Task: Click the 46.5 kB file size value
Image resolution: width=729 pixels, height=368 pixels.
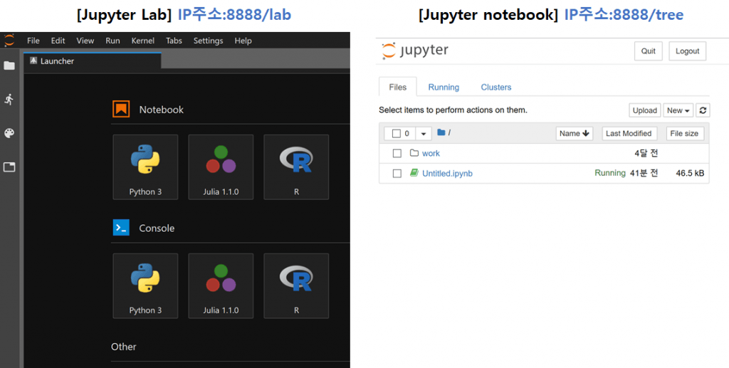Action: (x=690, y=173)
